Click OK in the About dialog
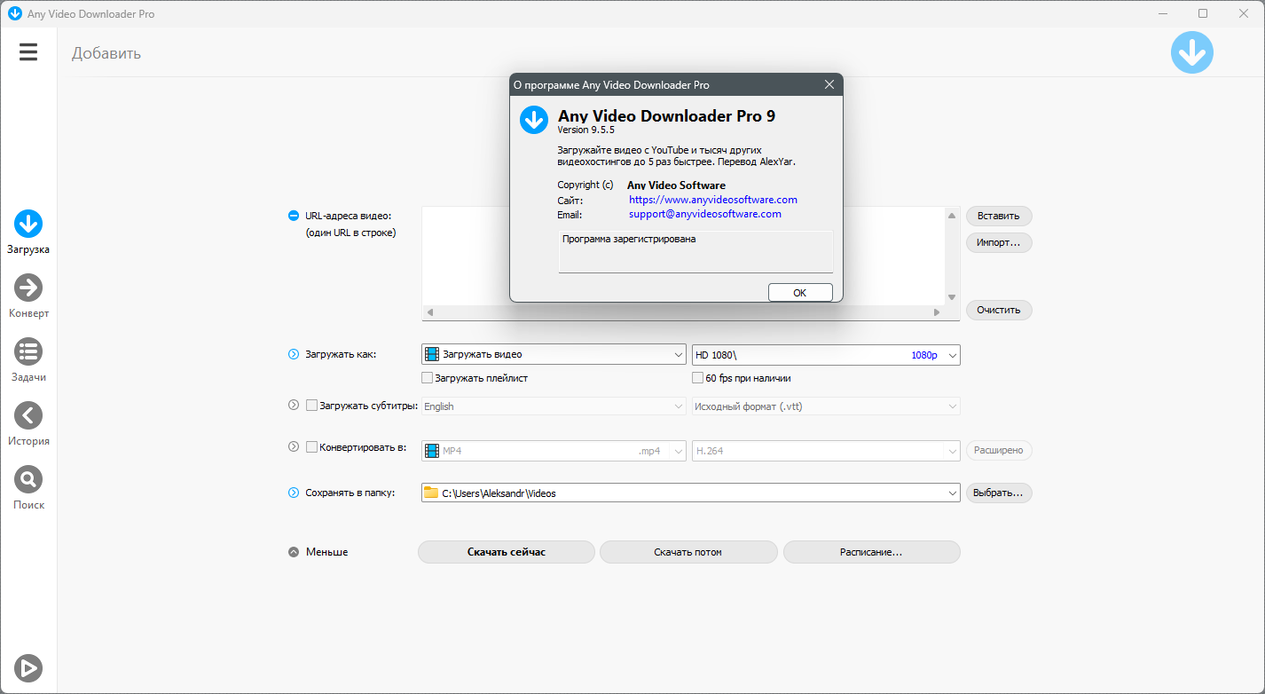1265x694 pixels. click(x=800, y=293)
